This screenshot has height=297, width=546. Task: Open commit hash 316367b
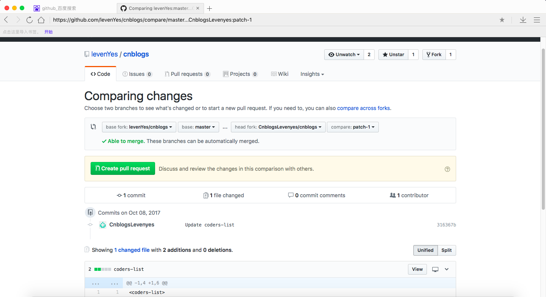(446, 225)
